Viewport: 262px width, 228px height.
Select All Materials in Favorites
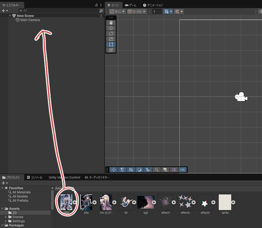(x=21, y=192)
